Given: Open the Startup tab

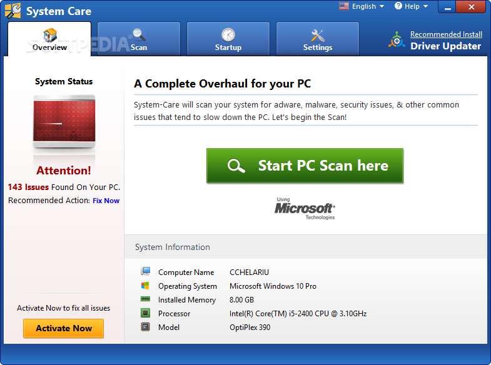Looking at the screenshot, I should click(228, 39).
